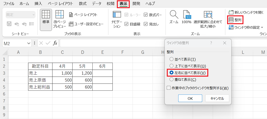Click the sheet view eye-plus new icon

[x=25, y=24]
